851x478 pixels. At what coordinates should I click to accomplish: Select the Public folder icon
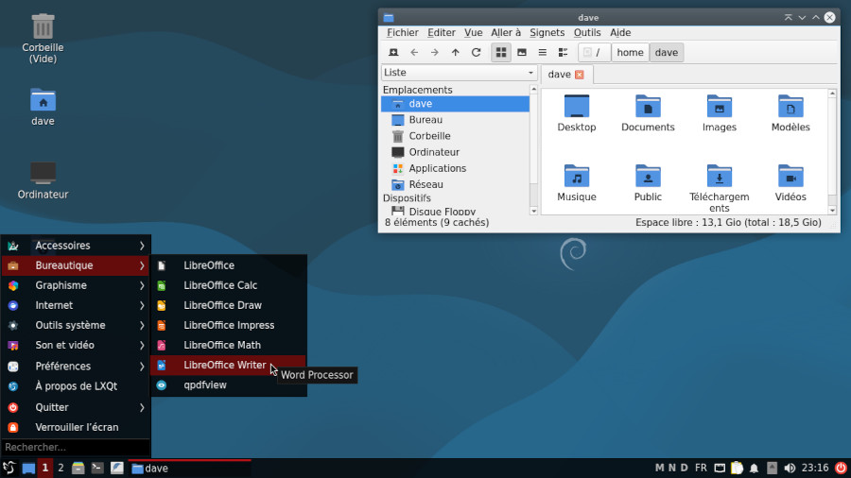coord(648,182)
